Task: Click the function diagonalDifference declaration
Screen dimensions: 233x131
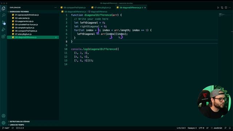Action: [96, 15]
